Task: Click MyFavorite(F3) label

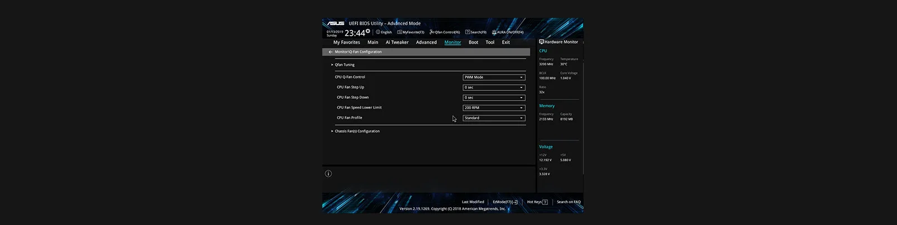Action: pyautogui.click(x=413, y=32)
